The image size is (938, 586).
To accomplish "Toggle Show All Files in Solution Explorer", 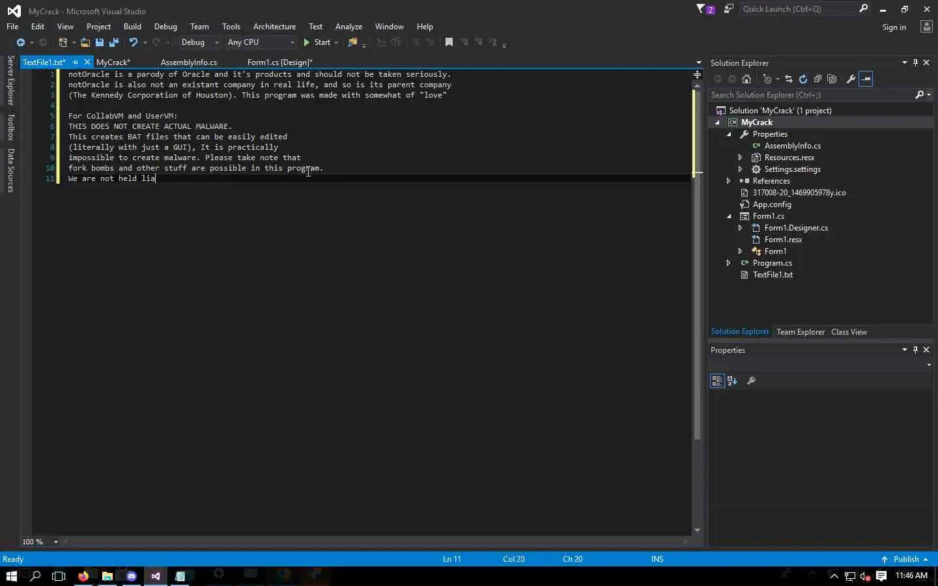I will (832, 79).
